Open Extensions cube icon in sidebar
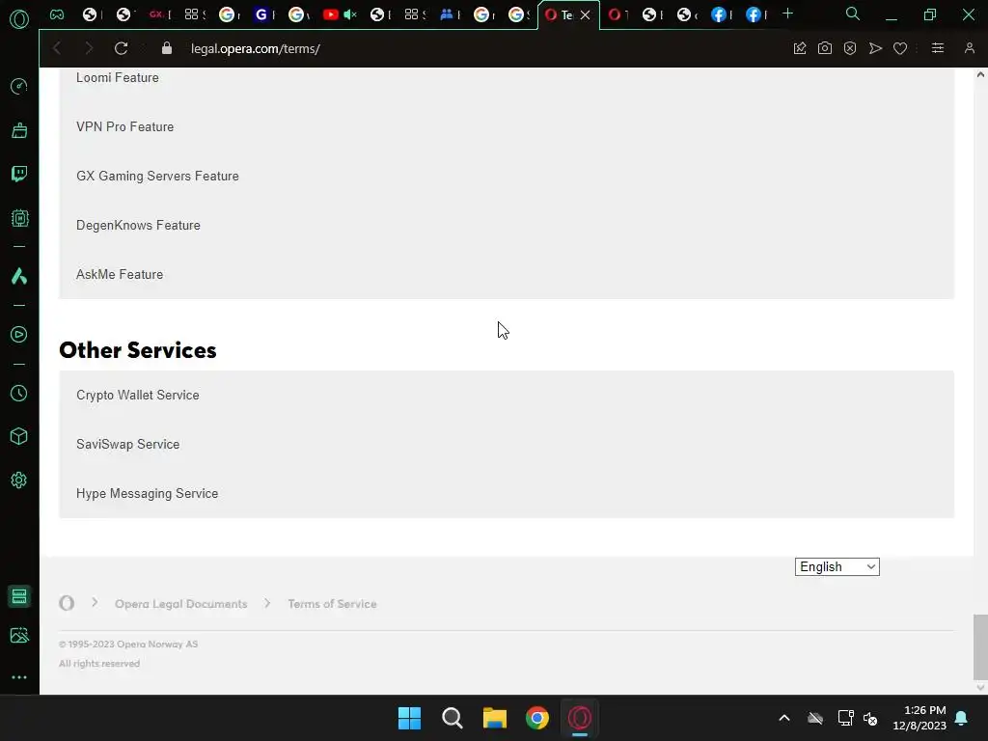This screenshot has width=988, height=741. pos(19,436)
